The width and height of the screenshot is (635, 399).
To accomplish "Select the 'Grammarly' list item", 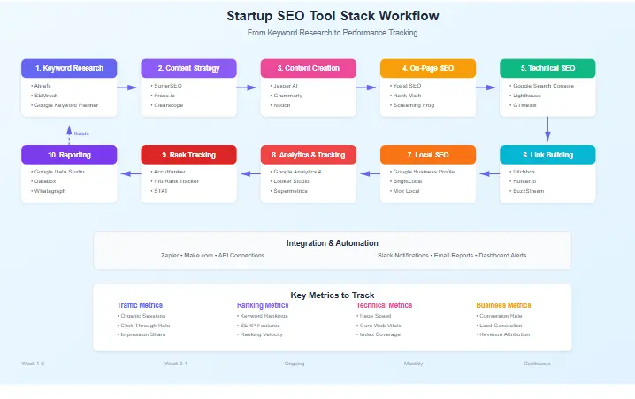I will coord(287,96).
